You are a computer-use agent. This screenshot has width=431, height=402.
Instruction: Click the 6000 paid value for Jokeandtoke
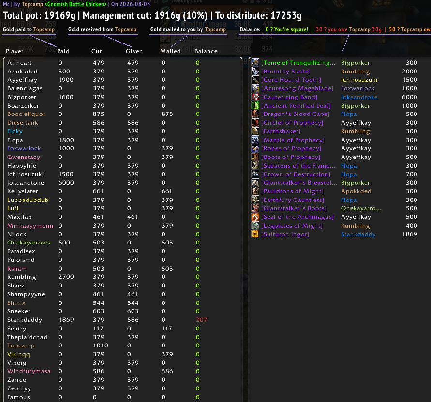[x=66, y=183]
